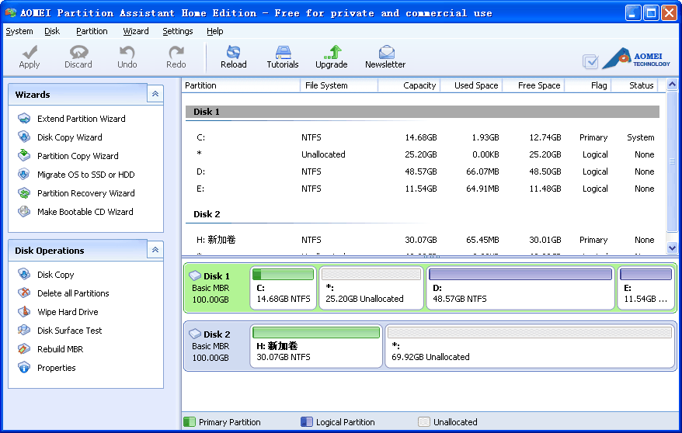
Task: Select 25.20GB Unallocated block on Disk 1
Action: (371, 288)
